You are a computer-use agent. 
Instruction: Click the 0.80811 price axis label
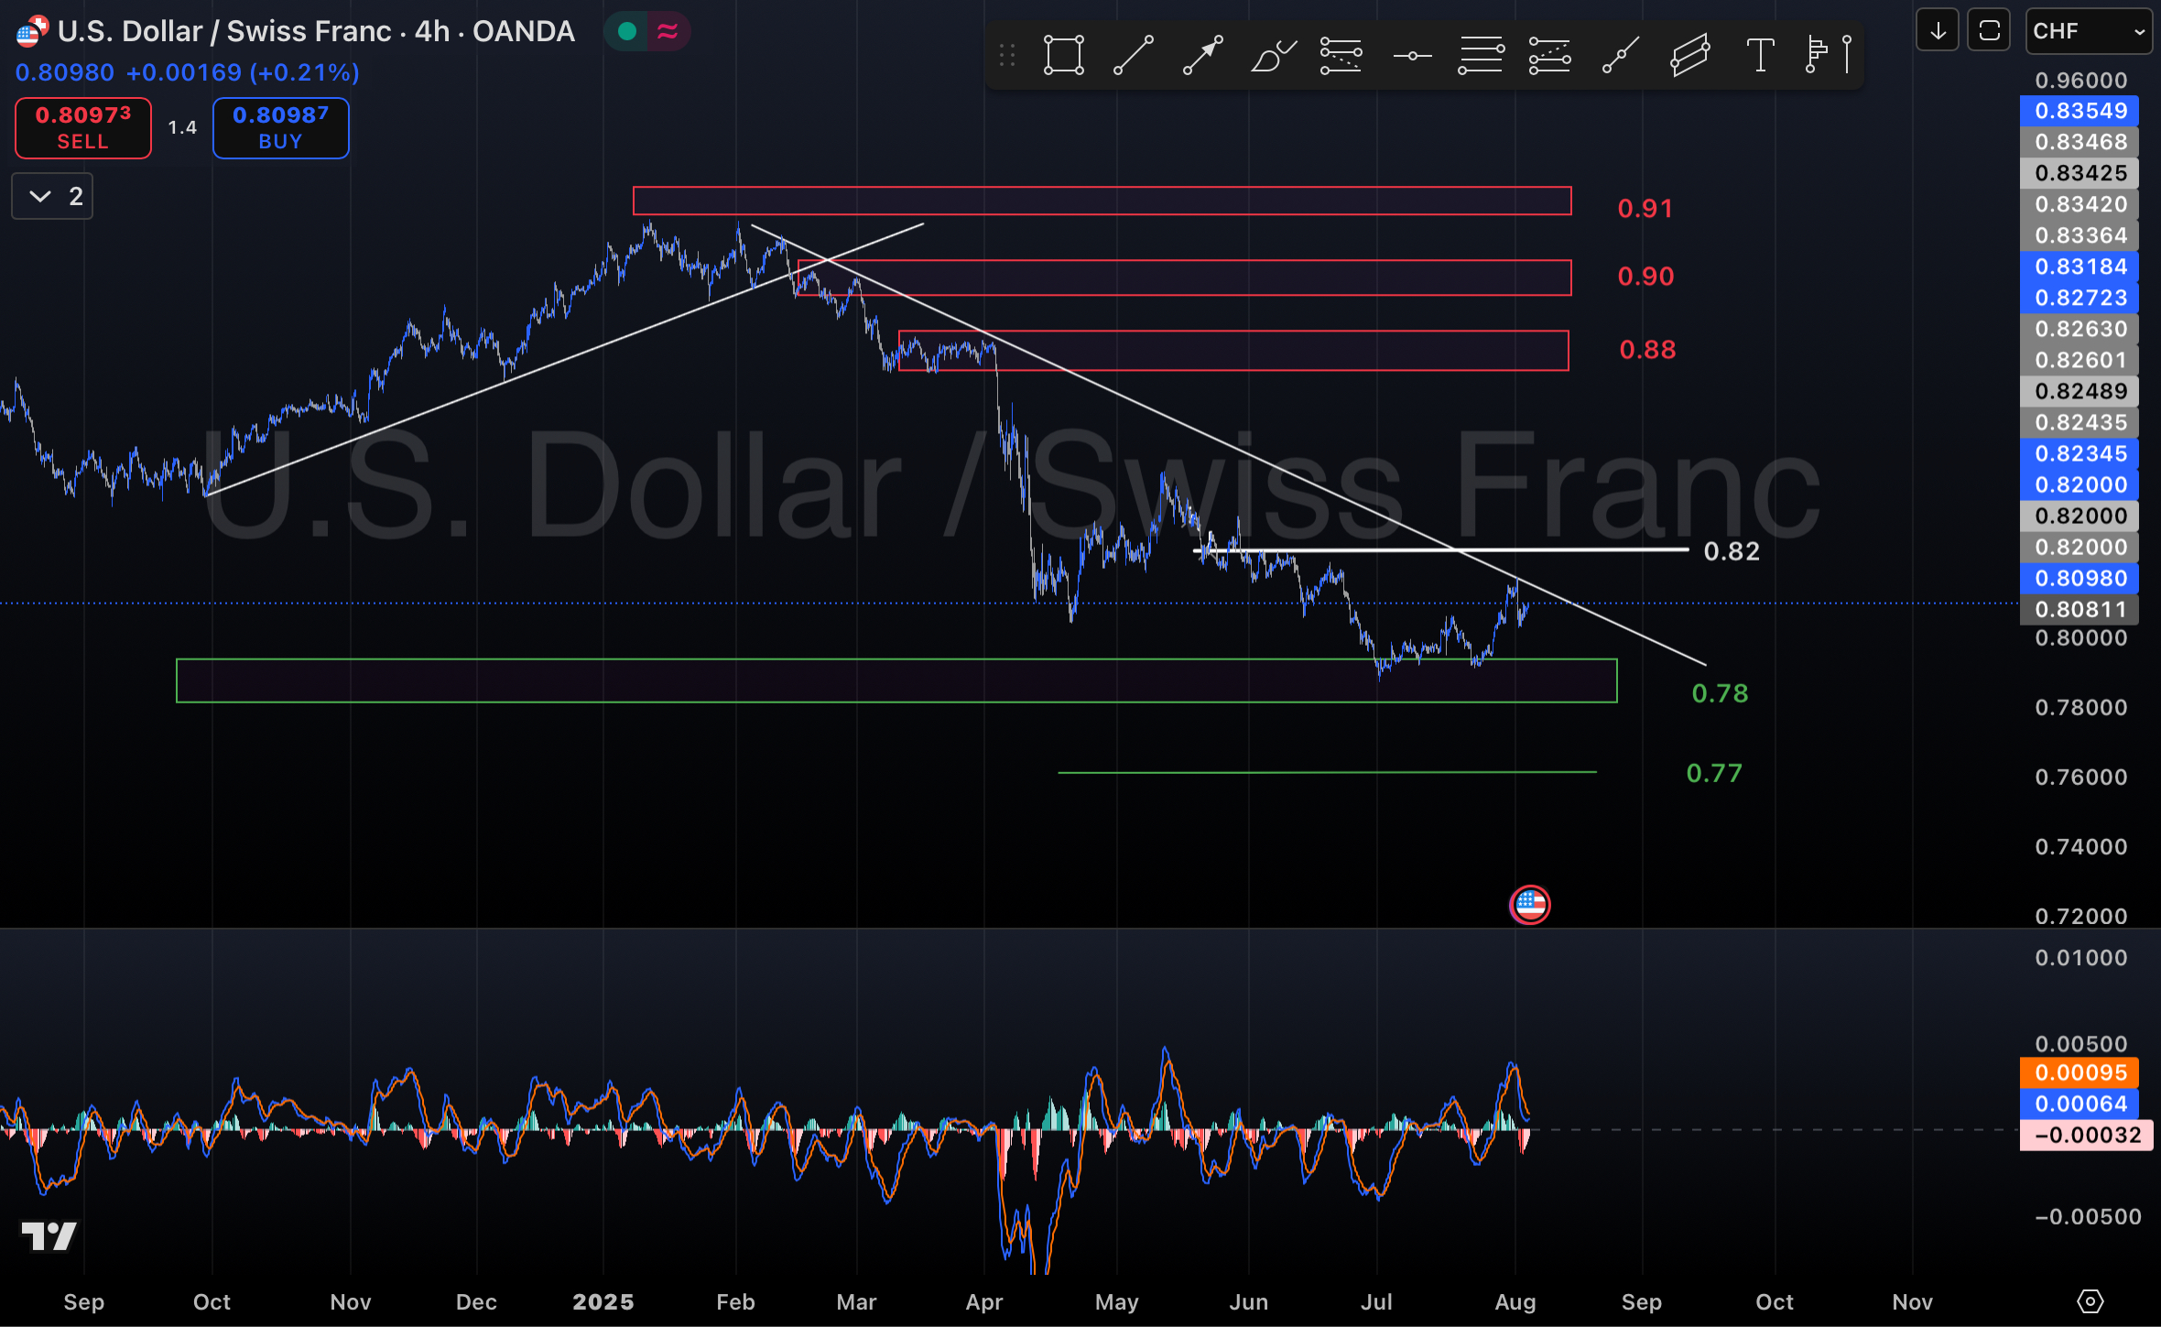pos(2080,609)
